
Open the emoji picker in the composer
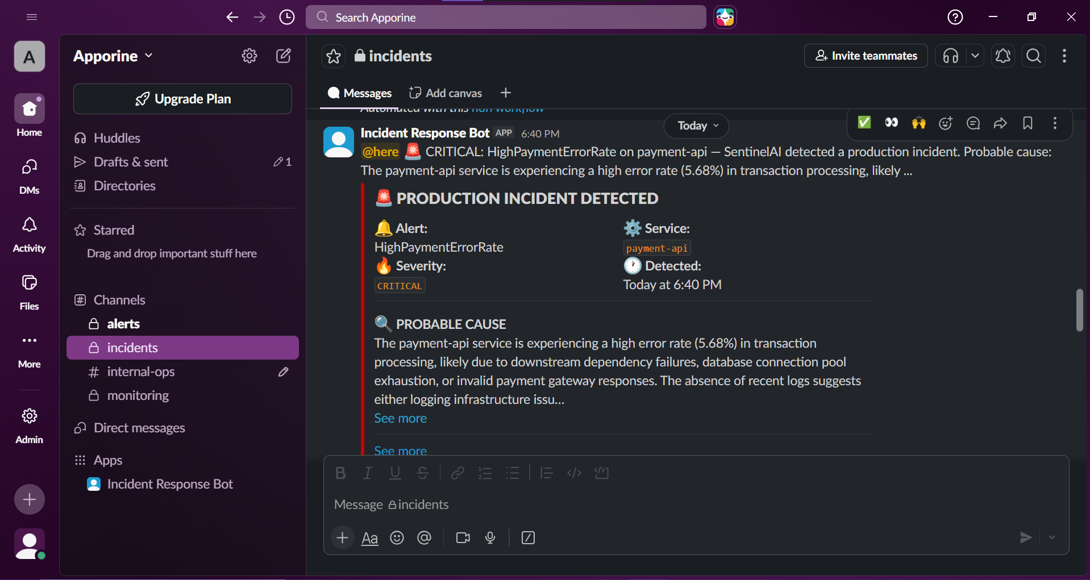coord(397,538)
